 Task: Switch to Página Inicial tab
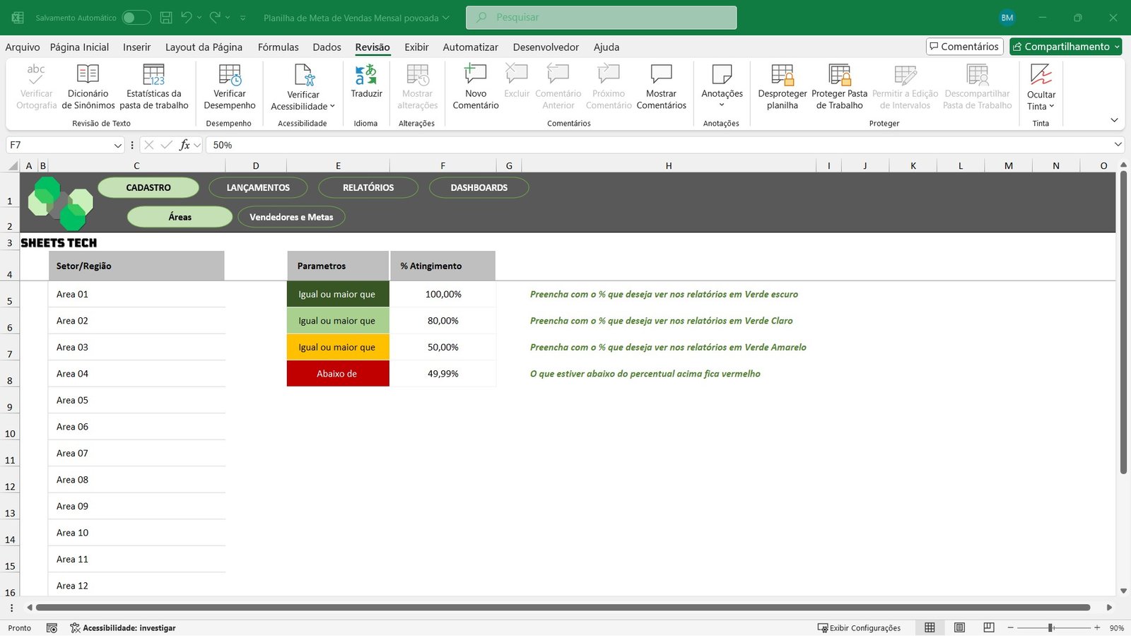click(79, 47)
